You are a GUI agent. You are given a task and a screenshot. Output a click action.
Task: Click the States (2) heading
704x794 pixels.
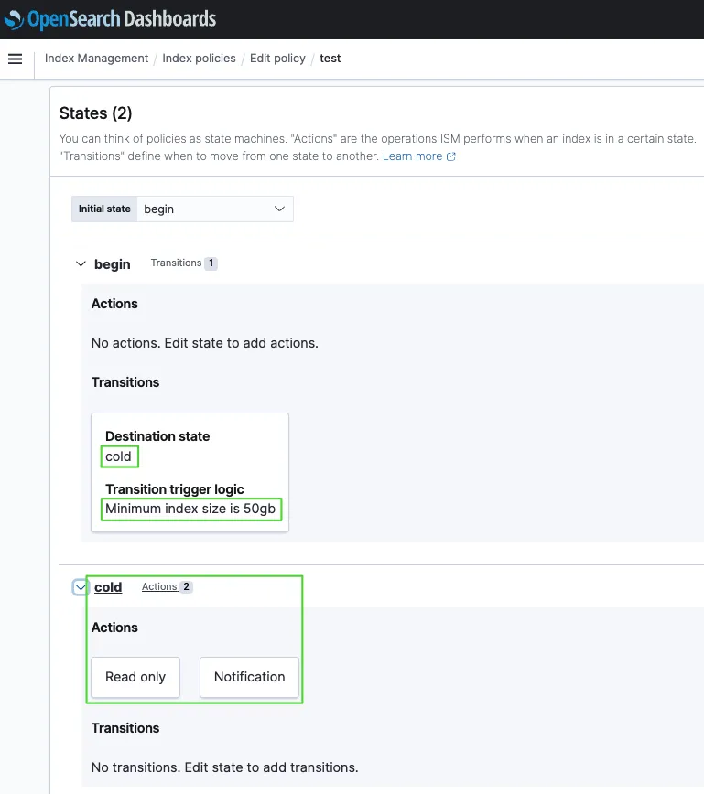[x=95, y=113]
